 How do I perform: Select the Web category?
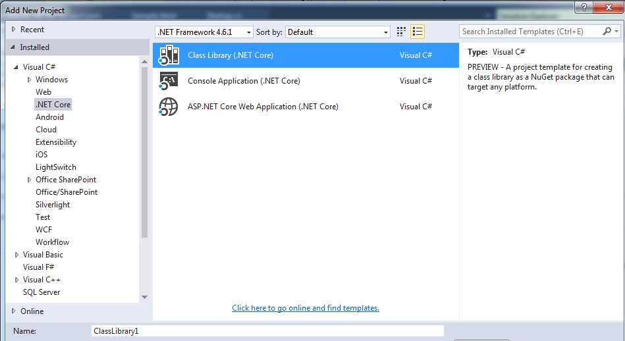[43, 92]
